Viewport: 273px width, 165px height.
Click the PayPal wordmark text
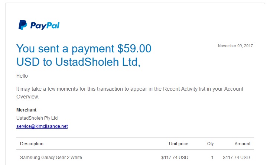click(45, 26)
